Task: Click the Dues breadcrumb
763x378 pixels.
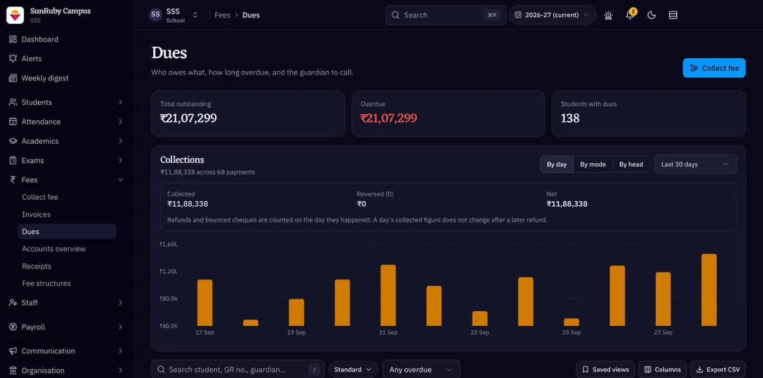Action: pyautogui.click(x=251, y=15)
